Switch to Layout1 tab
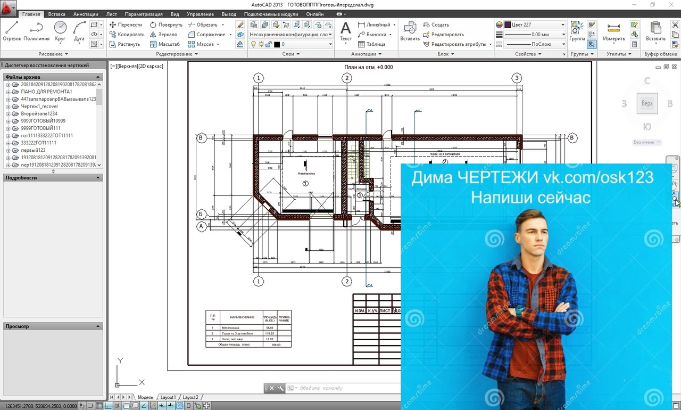Image resolution: width=681 pixels, height=410 pixels. pos(168,397)
